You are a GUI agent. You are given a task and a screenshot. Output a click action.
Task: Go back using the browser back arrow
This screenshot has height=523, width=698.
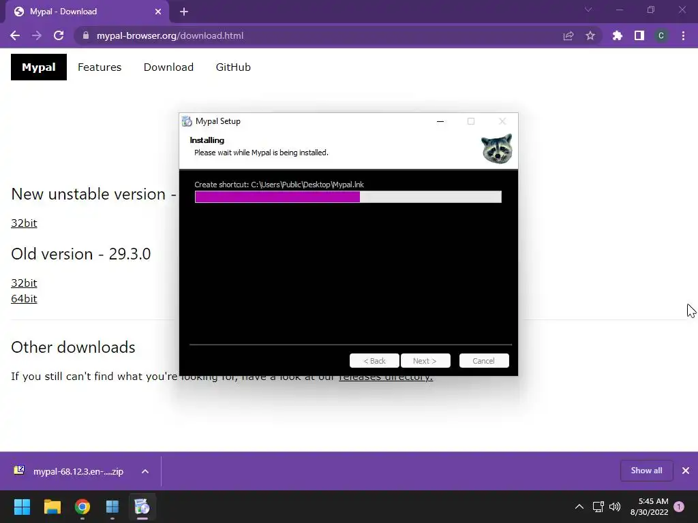click(15, 35)
